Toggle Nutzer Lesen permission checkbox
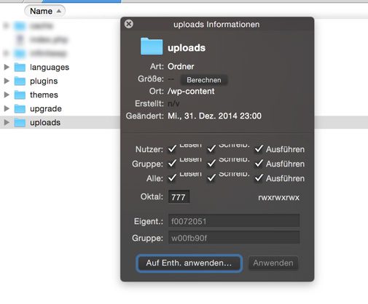The height and width of the screenshot is (304, 368). [172, 149]
